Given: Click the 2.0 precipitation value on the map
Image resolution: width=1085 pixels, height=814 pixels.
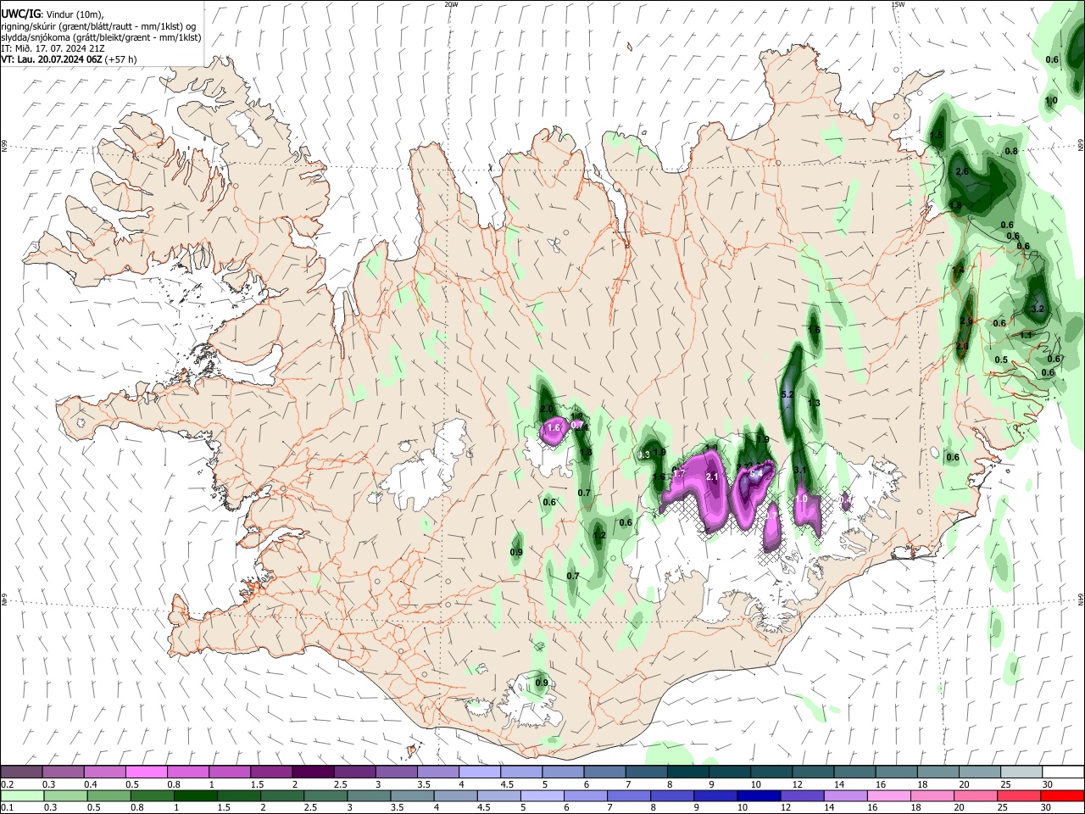Looking at the screenshot, I should click(x=547, y=410).
